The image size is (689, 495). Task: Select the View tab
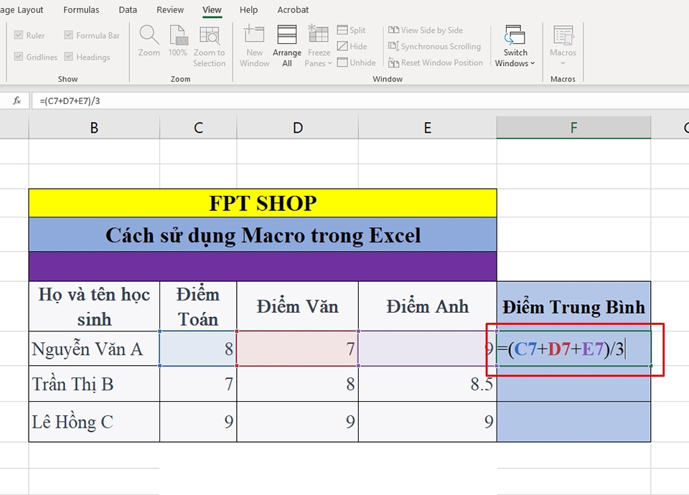212,9
